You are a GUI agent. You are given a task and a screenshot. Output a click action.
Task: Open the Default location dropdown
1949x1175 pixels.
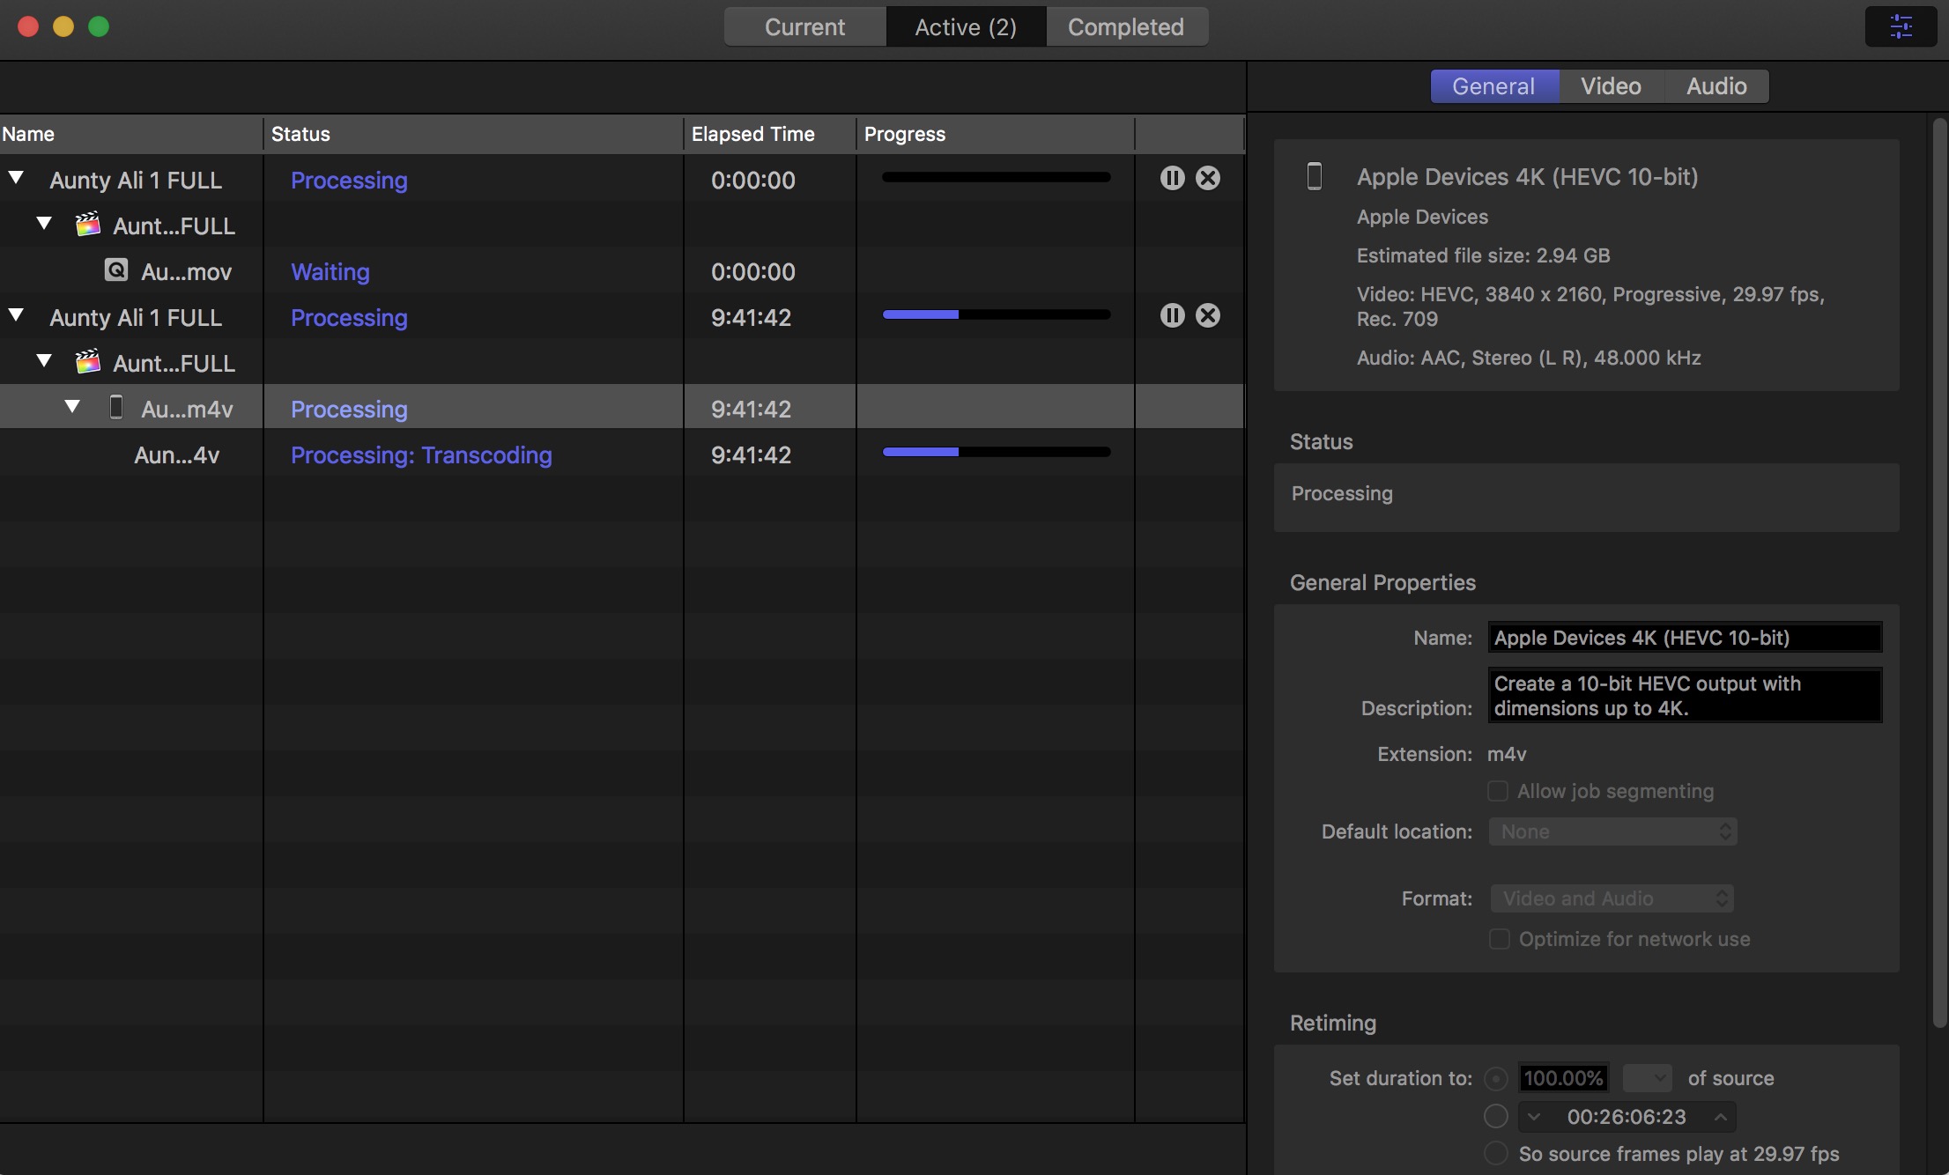click(x=1612, y=831)
